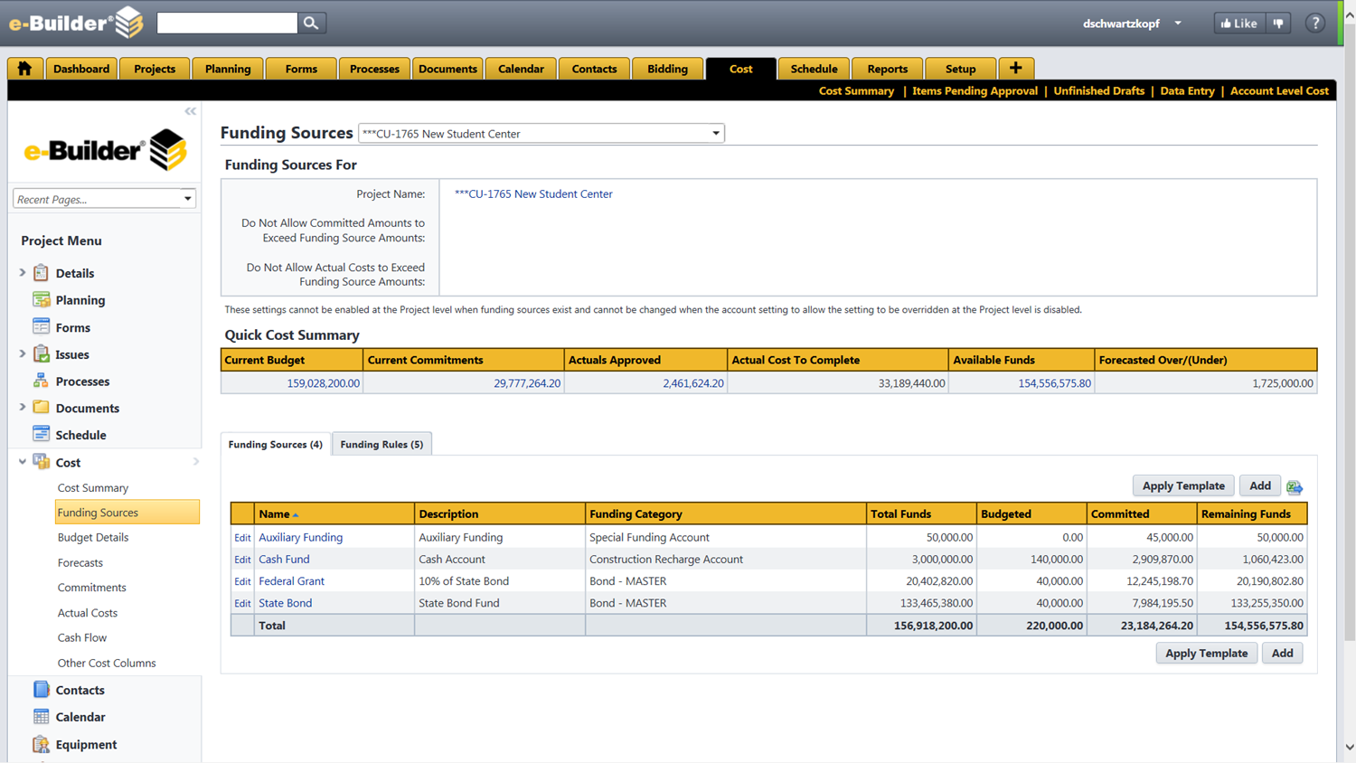Open Unfinished Drafts link
This screenshot has width=1356, height=763.
coord(1099,90)
